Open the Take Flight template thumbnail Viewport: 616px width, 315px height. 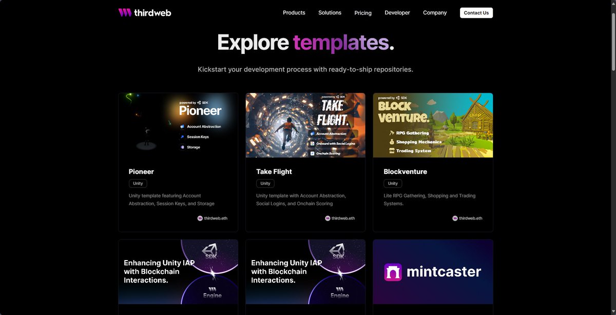tap(305, 125)
